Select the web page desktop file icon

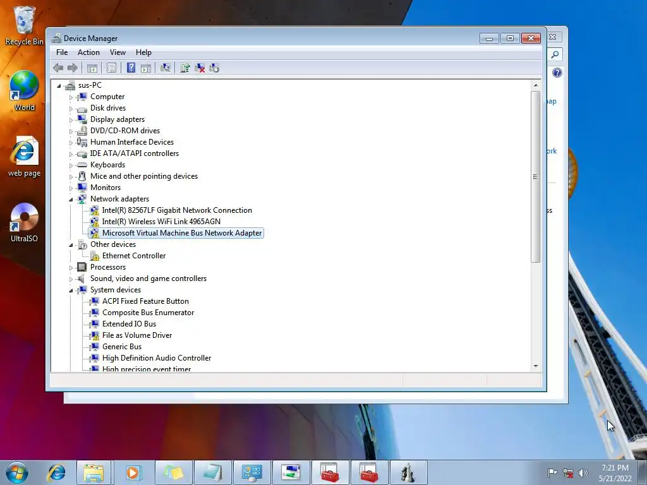25,157
